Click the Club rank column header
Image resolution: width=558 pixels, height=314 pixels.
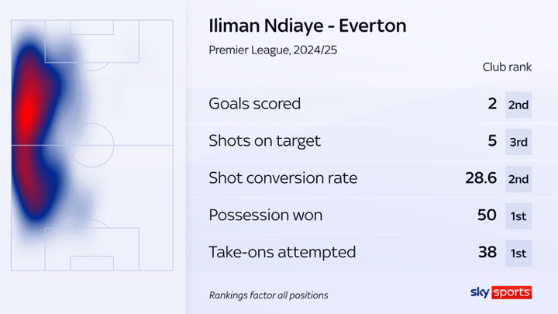tap(507, 67)
